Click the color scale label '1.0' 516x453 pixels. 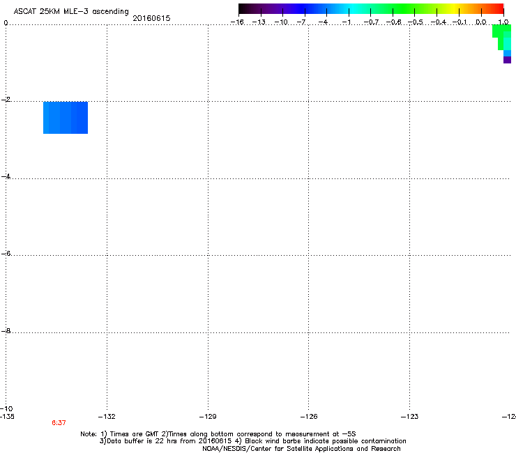pos(503,22)
